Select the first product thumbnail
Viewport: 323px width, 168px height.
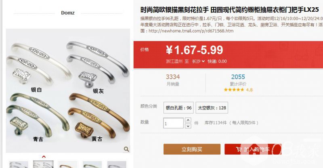[x=19, y=164]
